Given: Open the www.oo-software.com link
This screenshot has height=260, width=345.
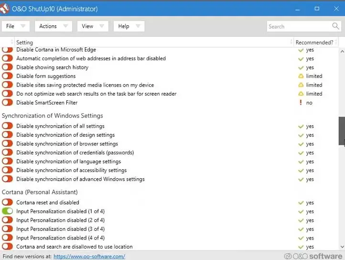Looking at the screenshot, I should coord(89,256).
